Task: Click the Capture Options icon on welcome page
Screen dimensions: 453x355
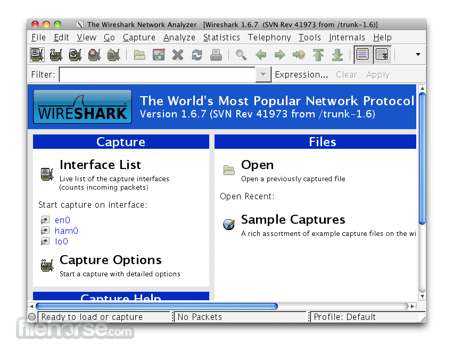Action: 47,265
